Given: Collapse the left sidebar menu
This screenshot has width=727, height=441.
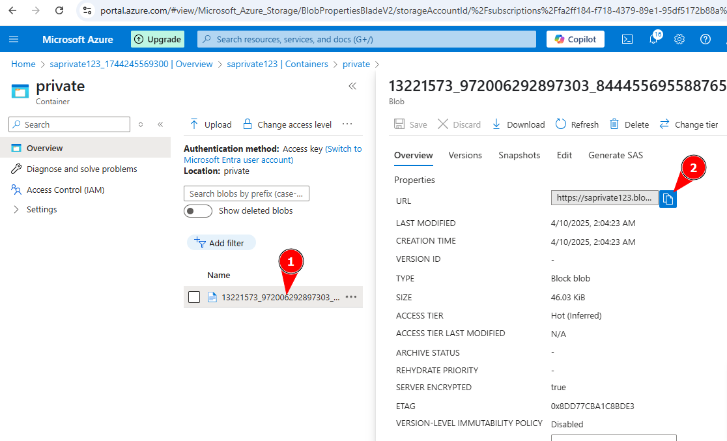Looking at the screenshot, I should (160, 124).
